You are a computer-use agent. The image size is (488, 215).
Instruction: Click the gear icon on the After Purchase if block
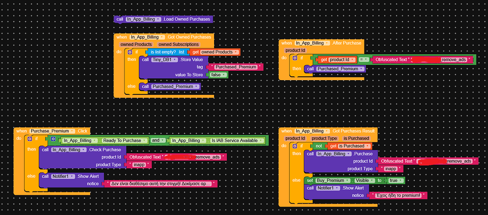(x=295, y=58)
